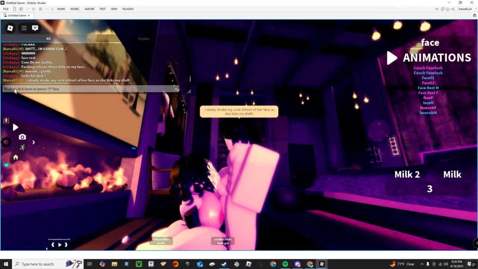Screen dimensions: 478x269
Task: Click the hamburger list icon in top bar
Action: pos(24,28)
